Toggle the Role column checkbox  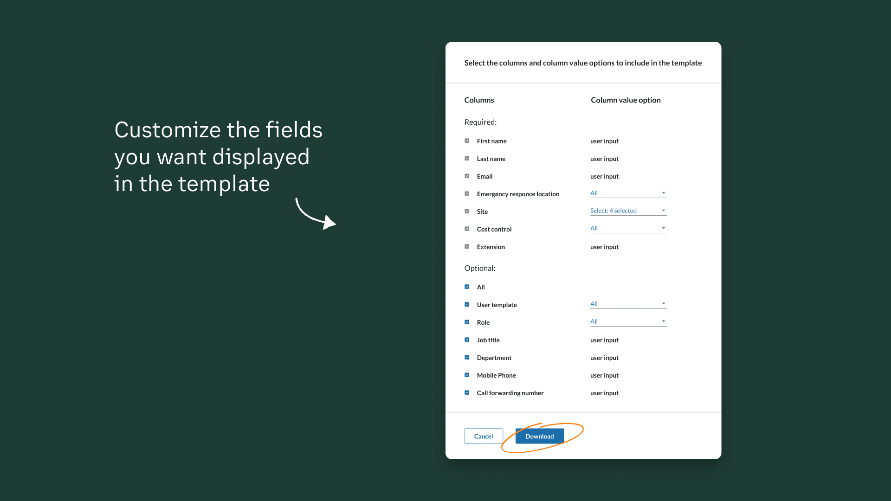[467, 322]
